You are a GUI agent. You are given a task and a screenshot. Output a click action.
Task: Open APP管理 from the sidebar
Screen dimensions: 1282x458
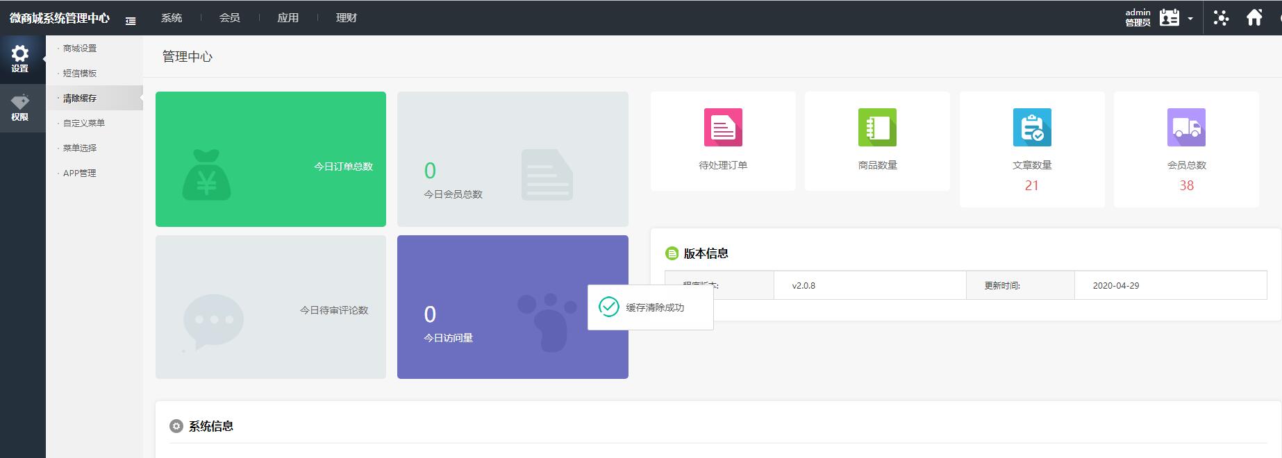[x=80, y=173]
